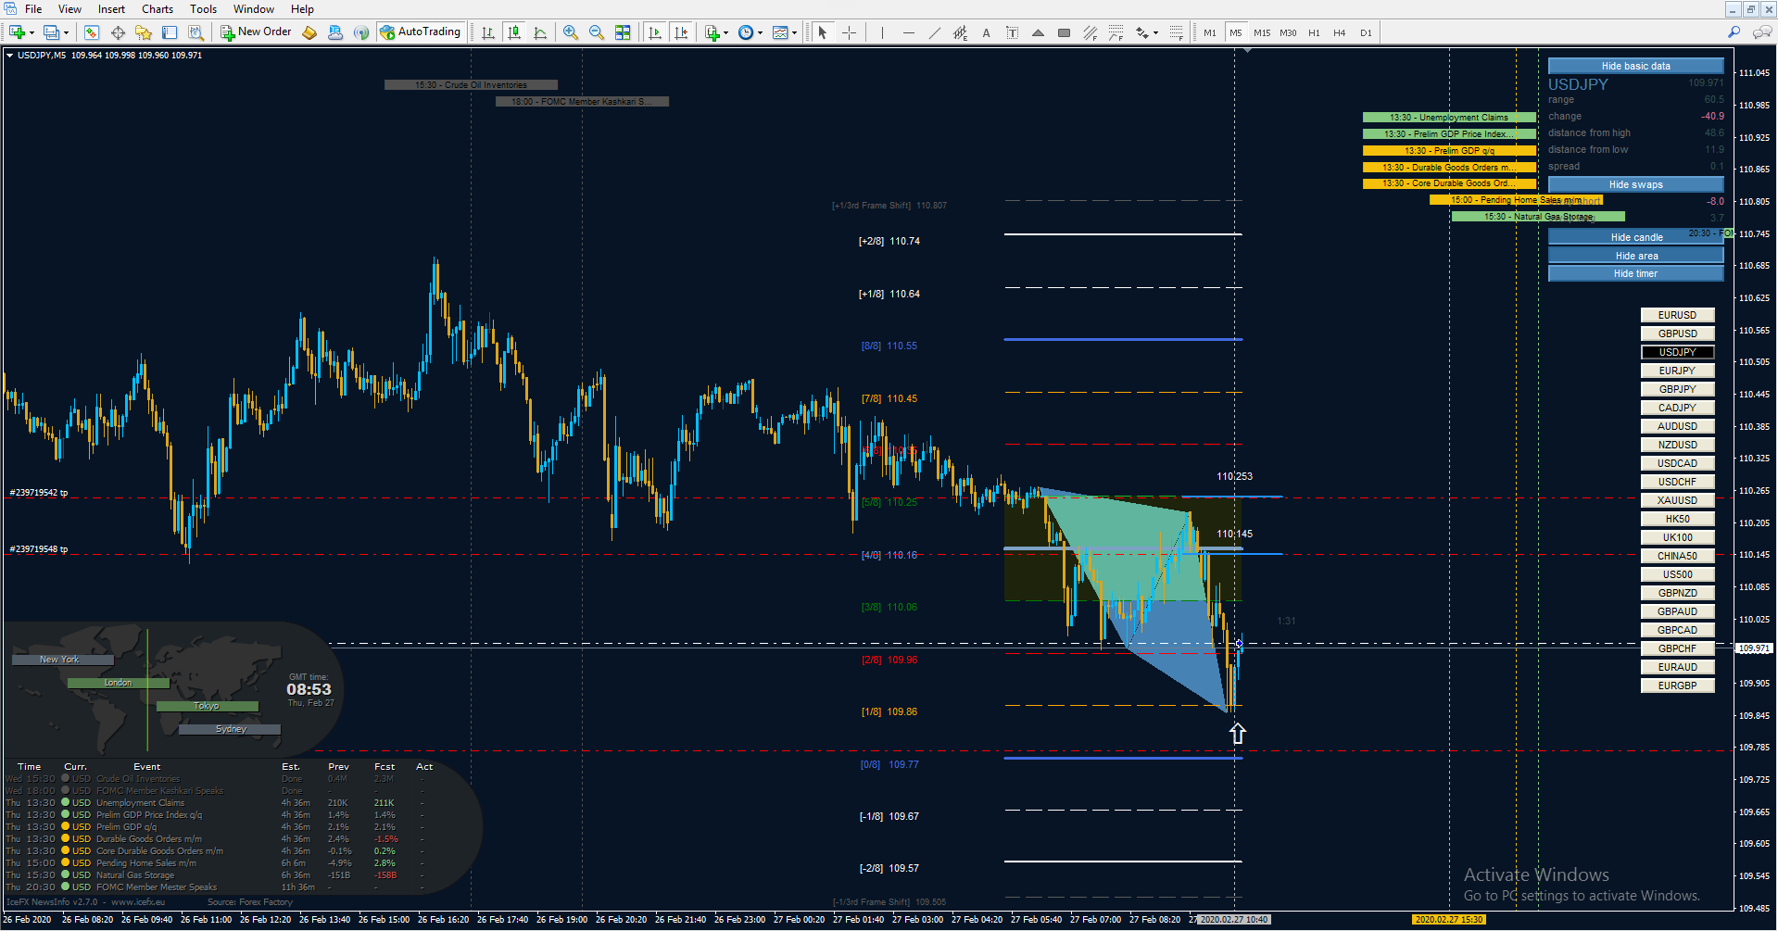Switch symbol to XAUUSD

[1677, 500]
